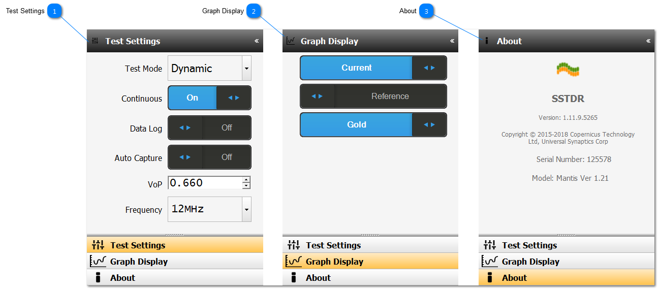The height and width of the screenshot is (290, 659).
Task: Open the Test Mode dropdown
Action: (x=246, y=69)
